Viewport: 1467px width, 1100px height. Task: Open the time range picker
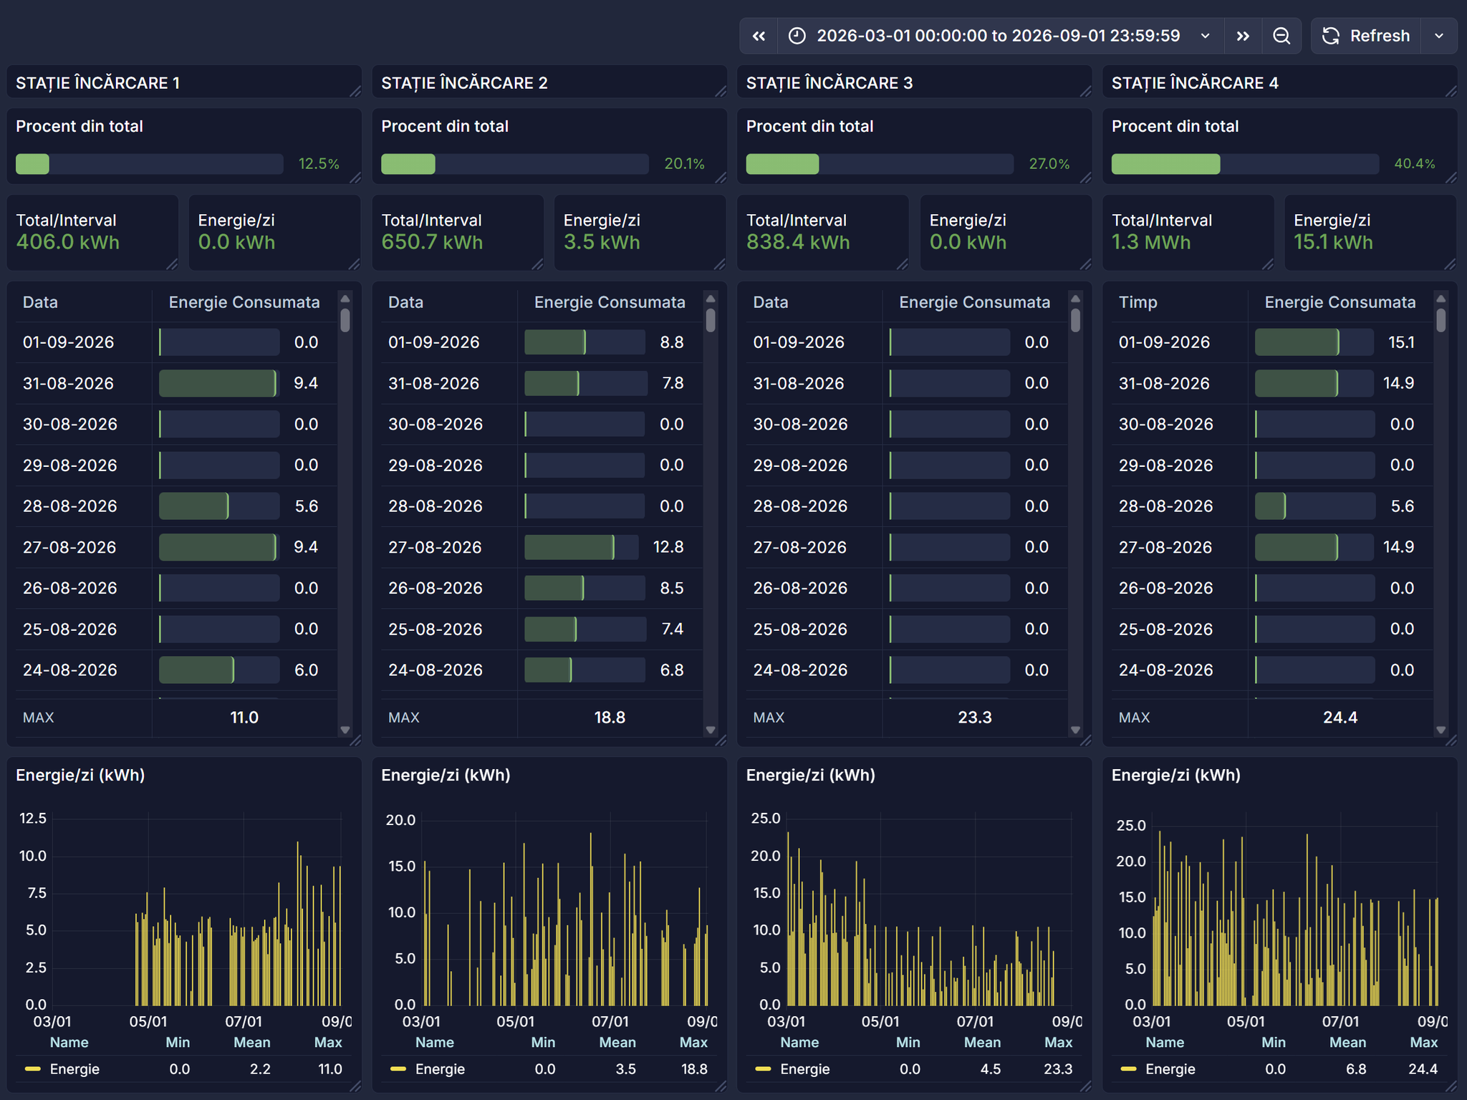pos(1000,36)
